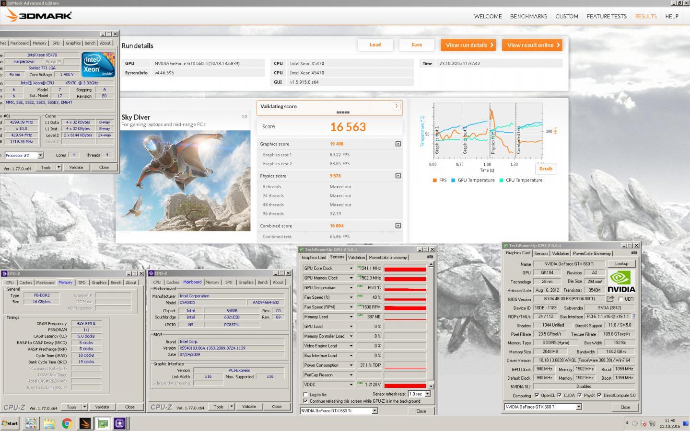Click the volume icon in system tray
690x431 pixels.
click(x=634, y=423)
